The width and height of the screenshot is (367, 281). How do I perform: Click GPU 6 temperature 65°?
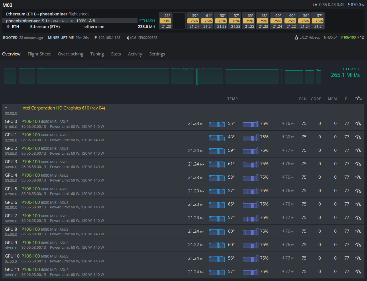coord(231,204)
